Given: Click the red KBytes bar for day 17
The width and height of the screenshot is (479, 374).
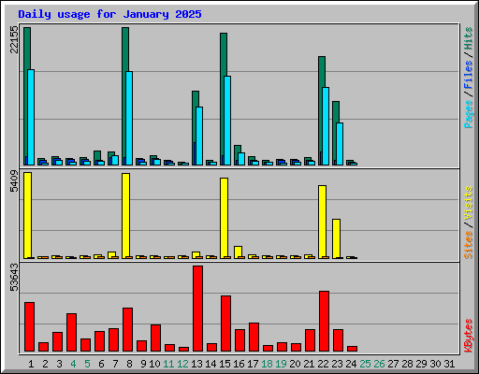Looking at the screenshot, I should pyautogui.click(x=254, y=337).
